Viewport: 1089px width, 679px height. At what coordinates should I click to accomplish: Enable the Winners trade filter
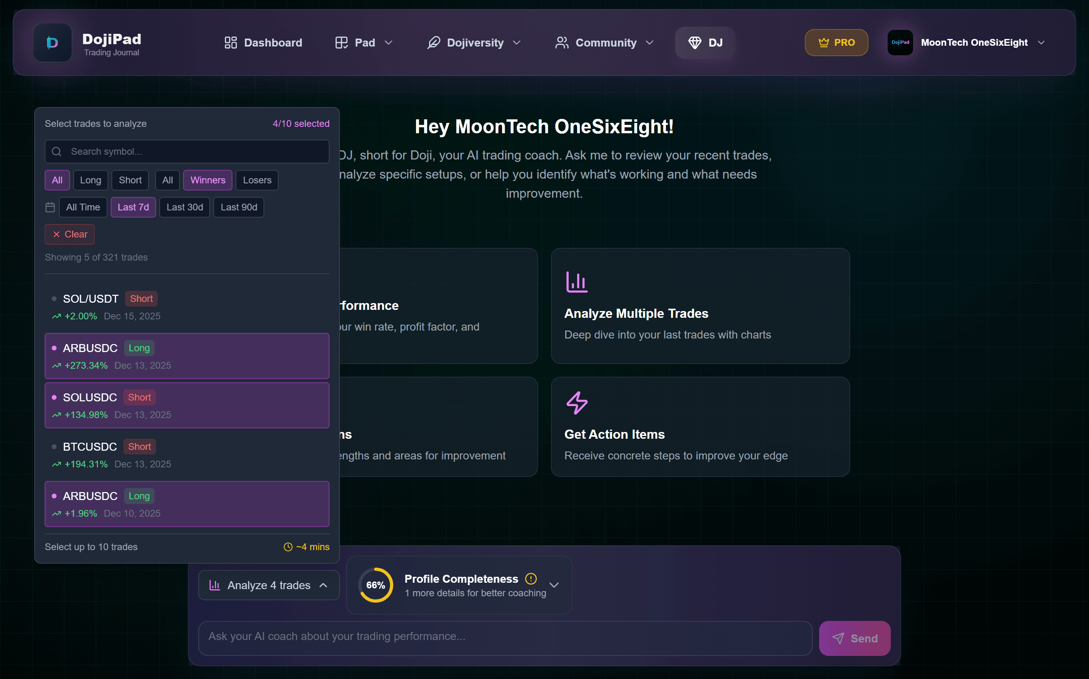[207, 180]
